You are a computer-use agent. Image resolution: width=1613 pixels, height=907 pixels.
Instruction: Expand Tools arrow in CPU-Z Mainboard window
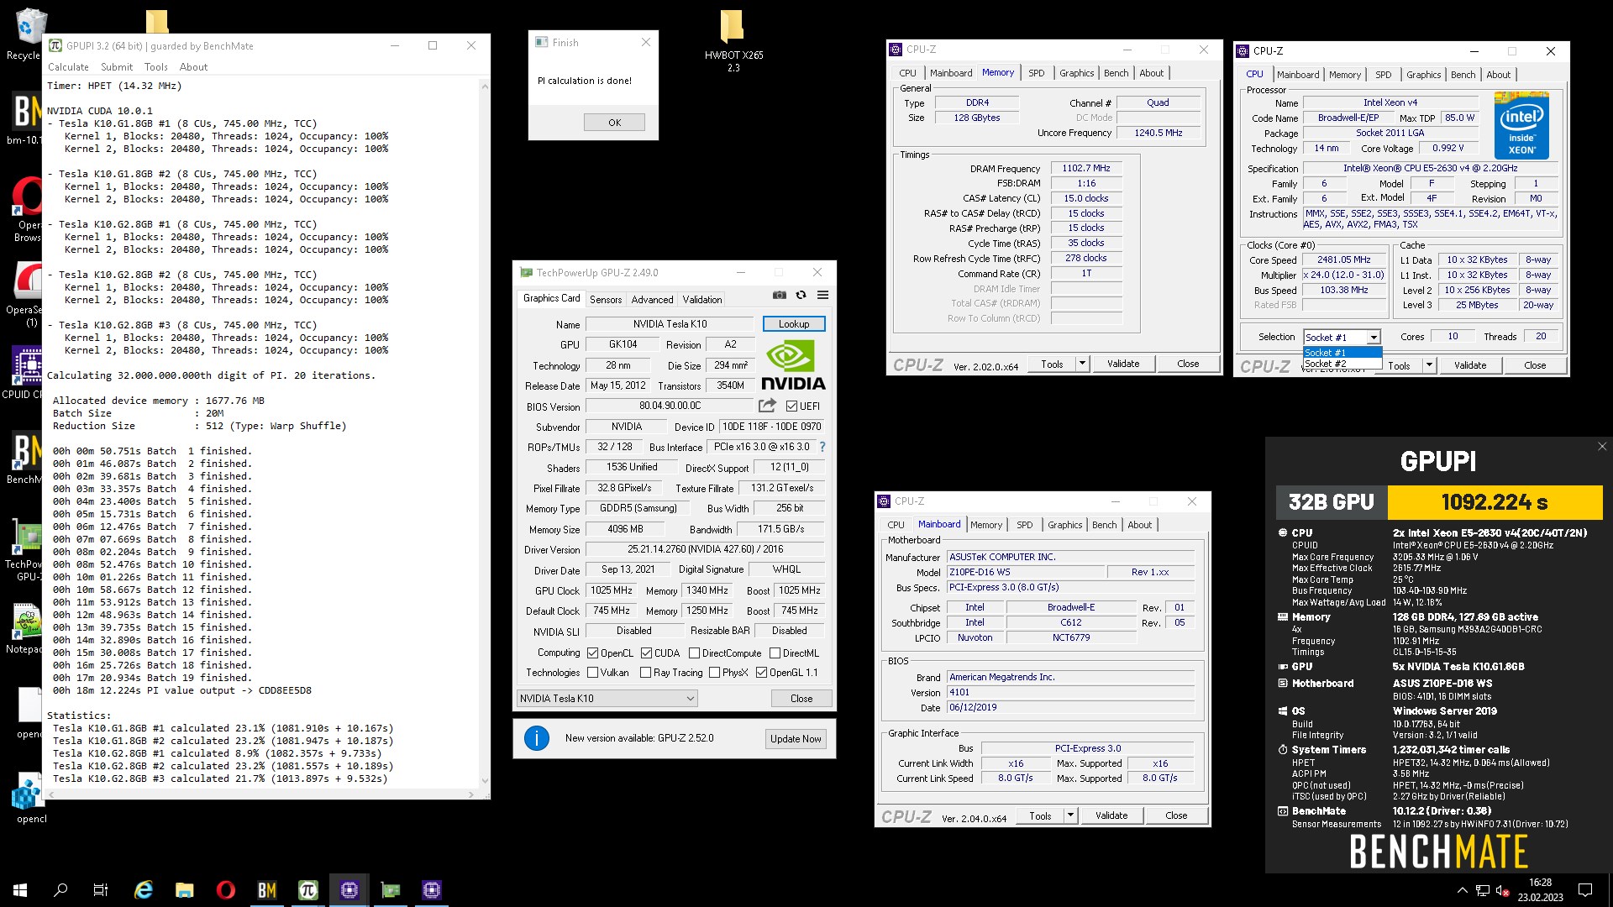[x=1070, y=815]
